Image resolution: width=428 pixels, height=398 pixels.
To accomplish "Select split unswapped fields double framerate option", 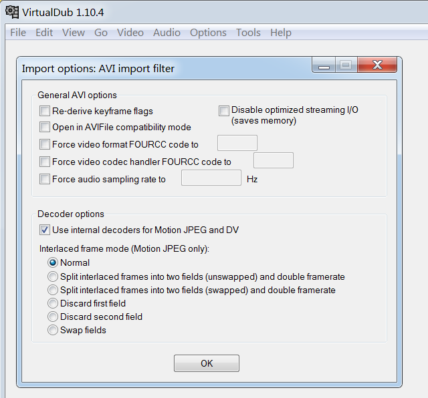I will pyautogui.click(x=53, y=276).
